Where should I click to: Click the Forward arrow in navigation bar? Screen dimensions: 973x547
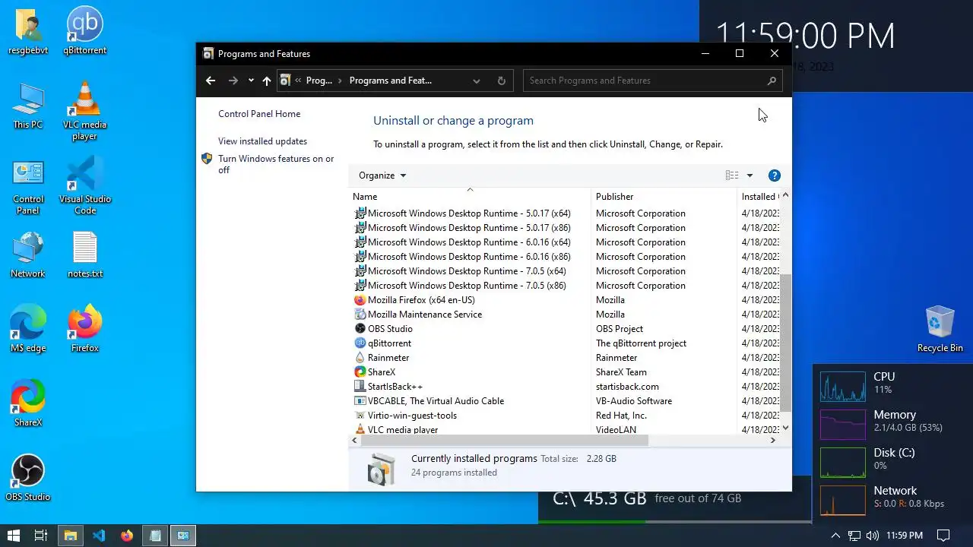(233, 81)
